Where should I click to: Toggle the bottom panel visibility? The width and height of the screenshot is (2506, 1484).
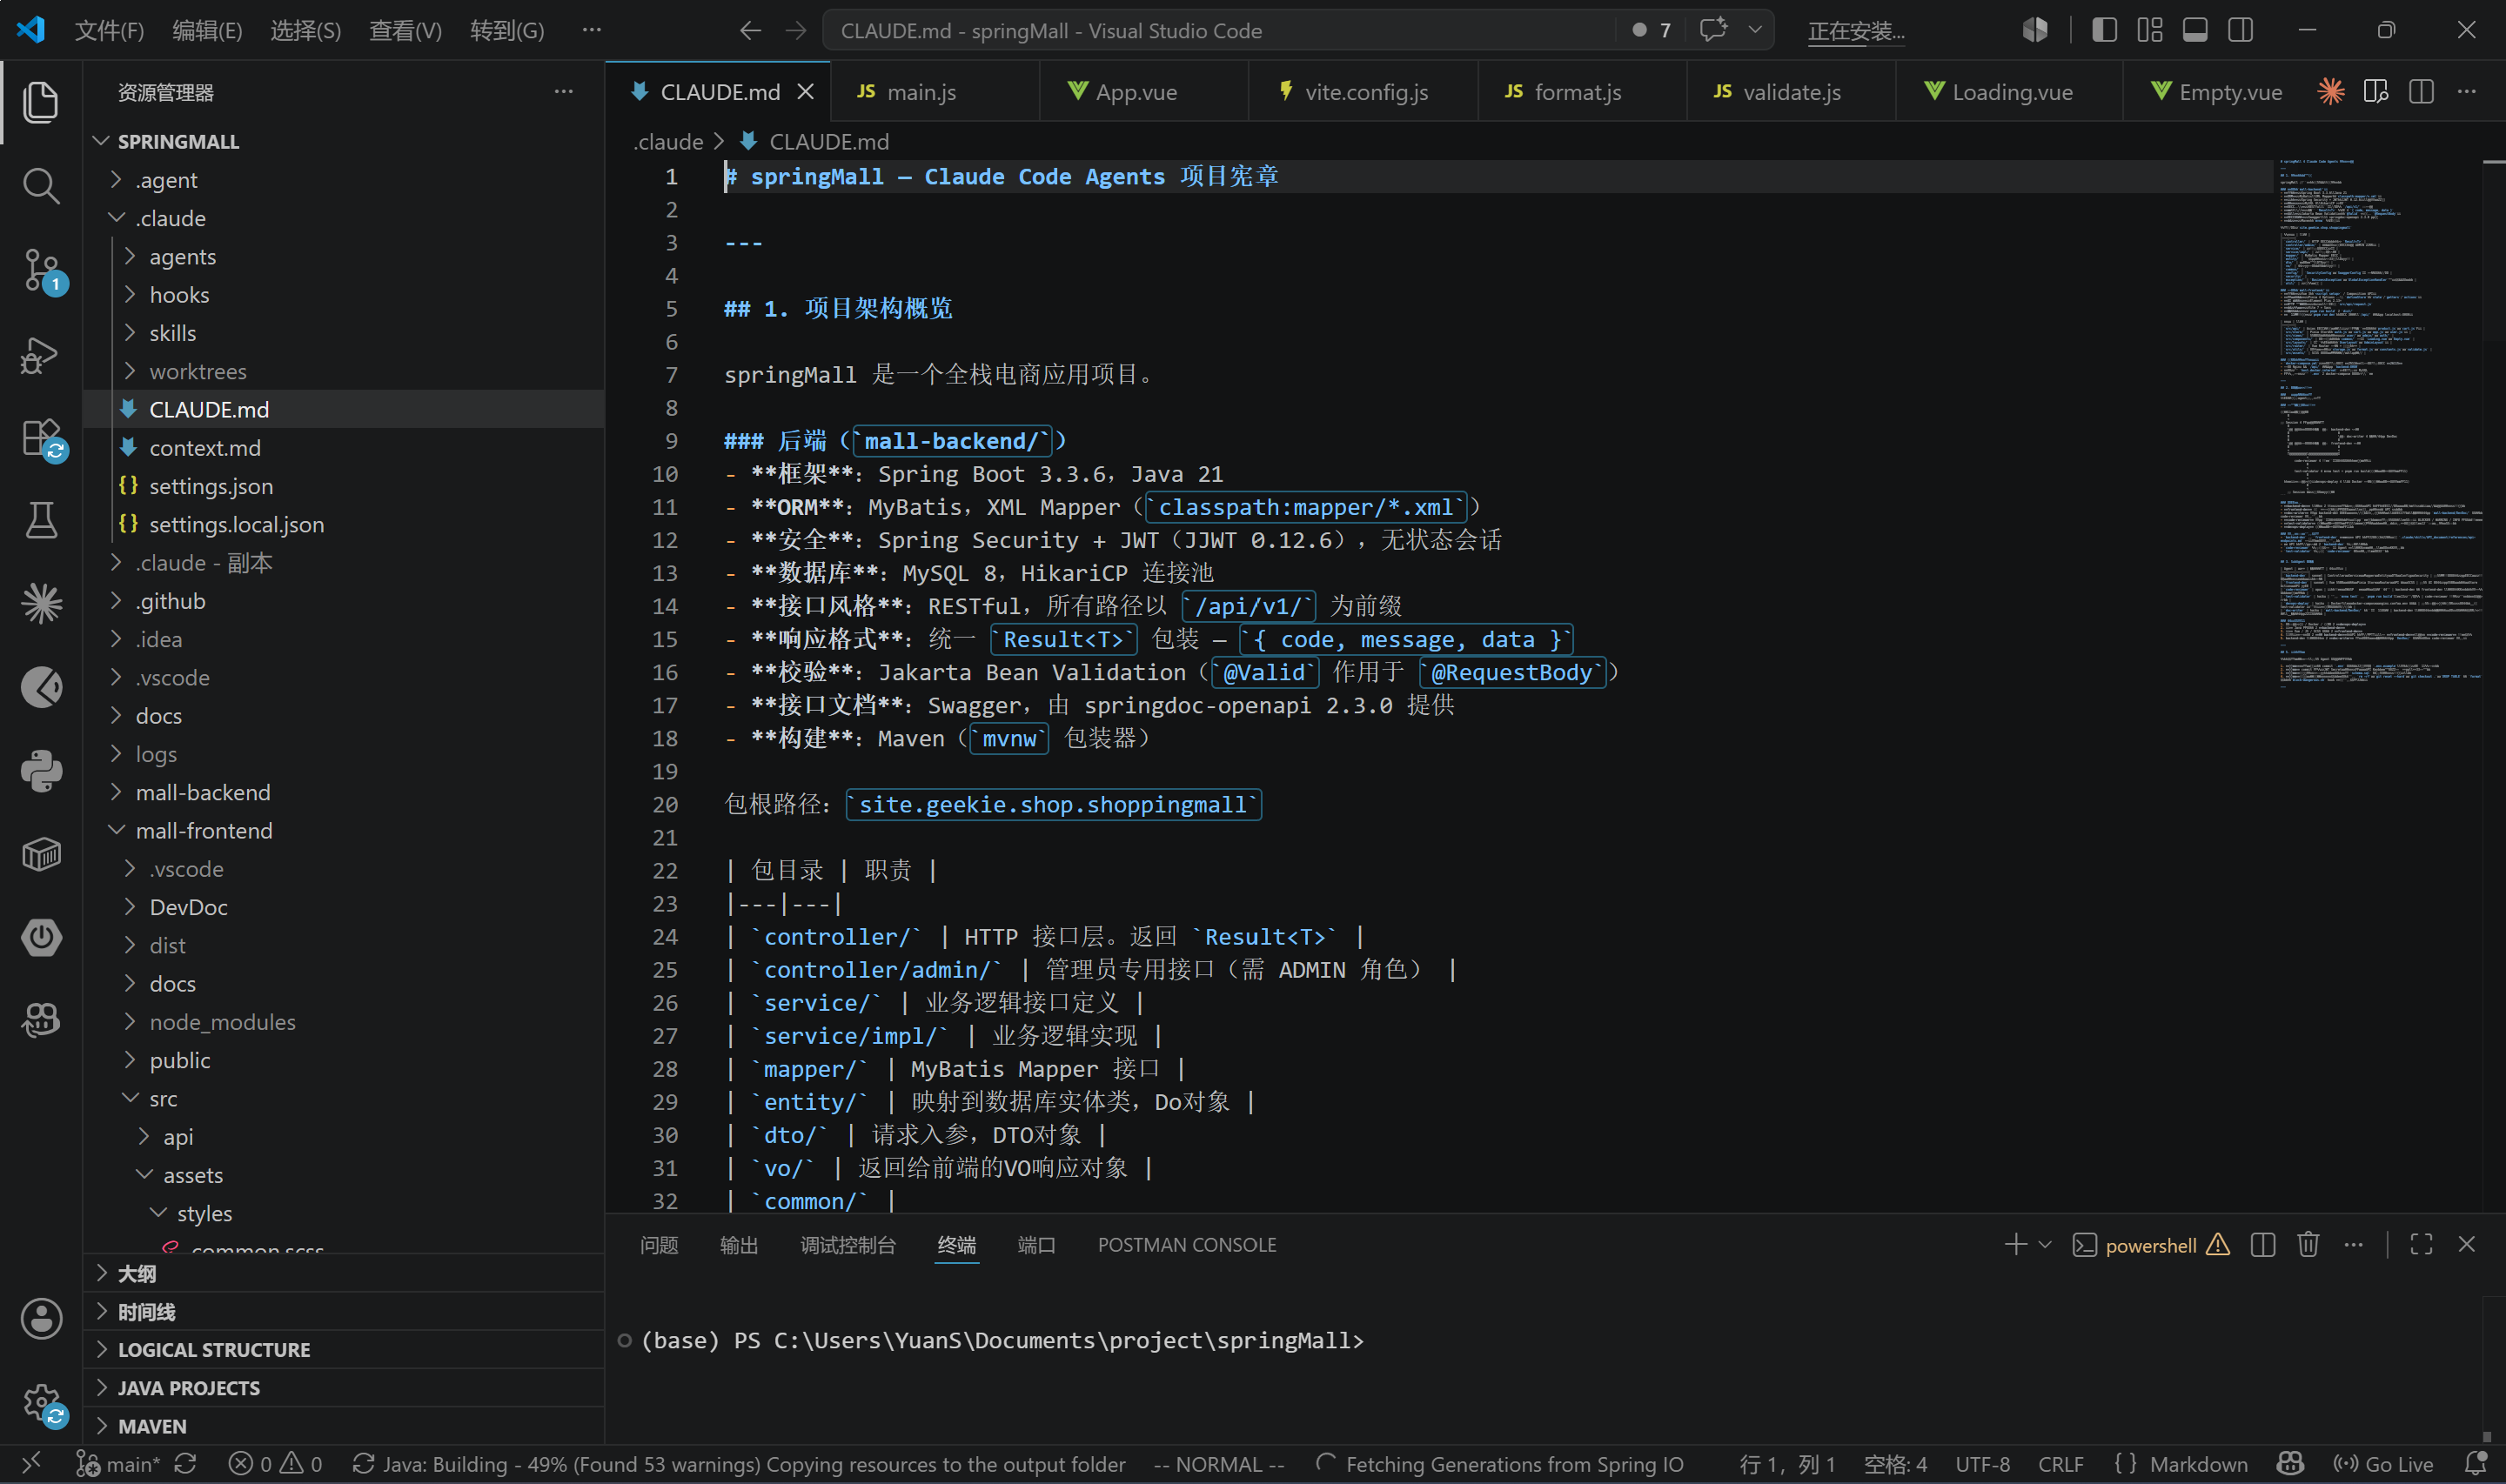point(2195,30)
